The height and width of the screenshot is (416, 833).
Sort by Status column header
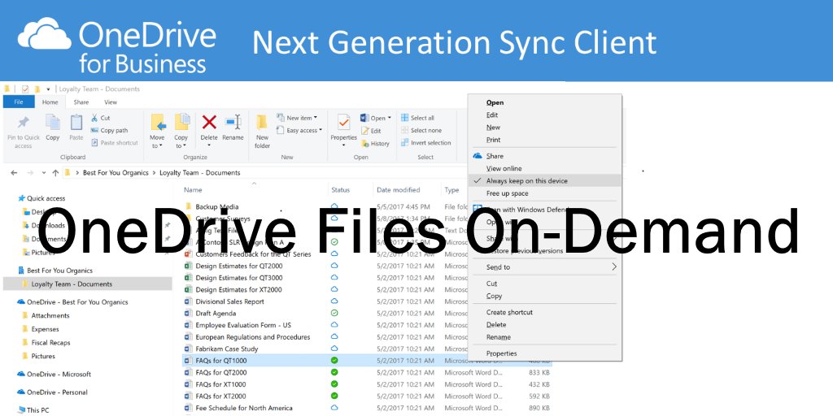point(341,190)
